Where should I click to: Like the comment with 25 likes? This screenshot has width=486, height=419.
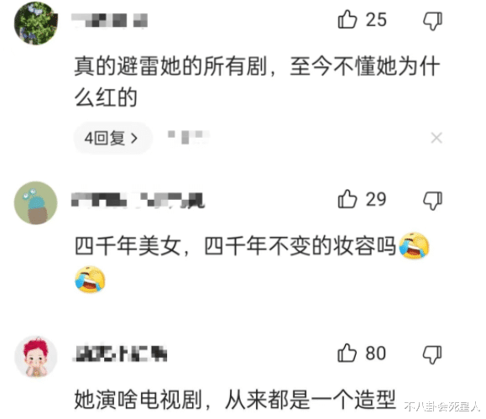[x=348, y=19]
